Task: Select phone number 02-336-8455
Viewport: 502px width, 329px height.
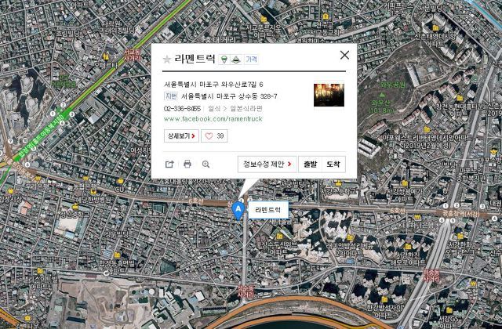Action: pos(182,109)
